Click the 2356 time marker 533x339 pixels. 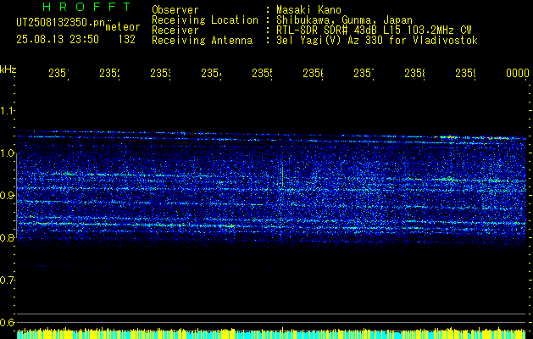[313, 74]
